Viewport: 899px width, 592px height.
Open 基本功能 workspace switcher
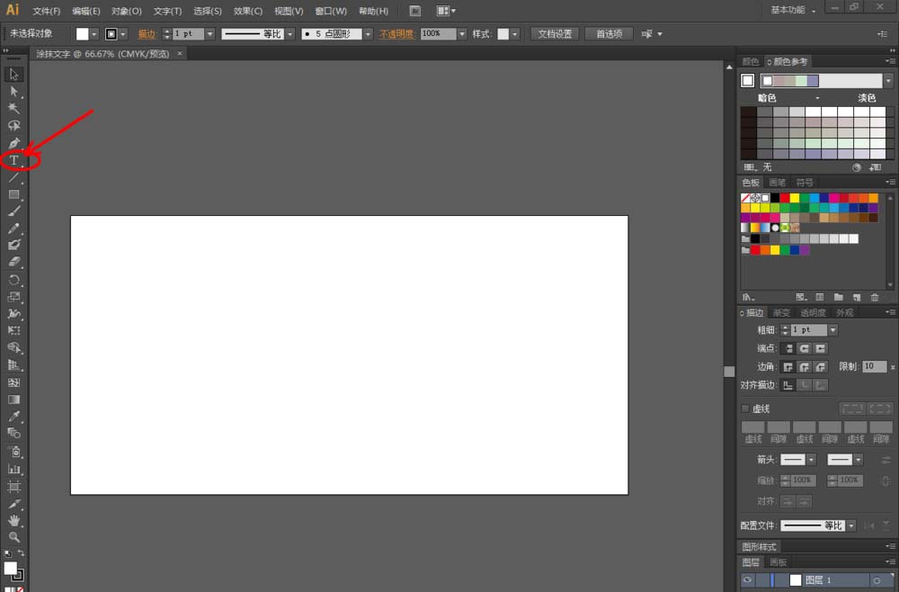pyautogui.click(x=793, y=10)
